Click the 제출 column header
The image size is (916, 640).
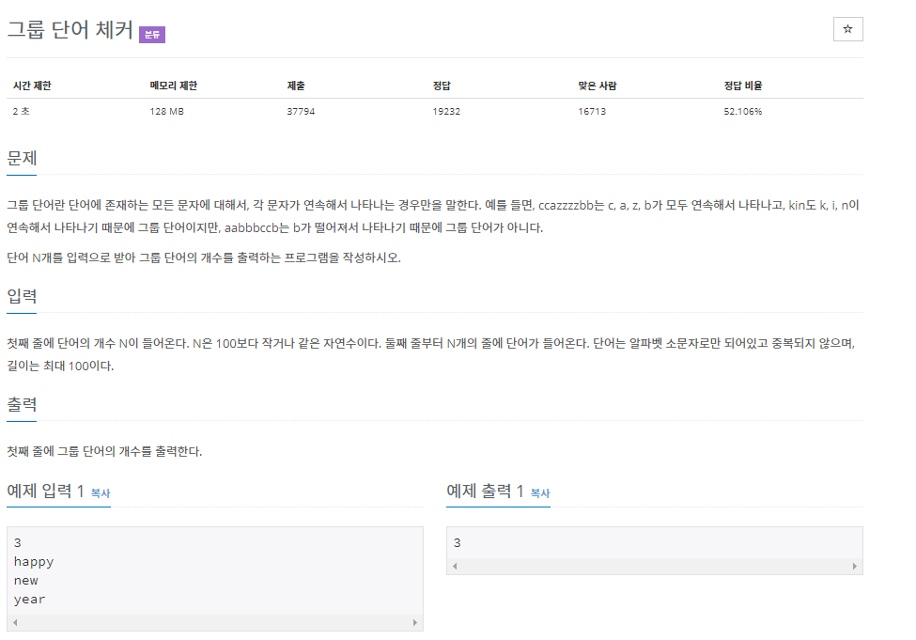(x=296, y=86)
